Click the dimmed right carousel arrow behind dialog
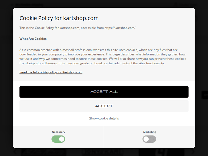This screenshot has height=156, width=208. click(x=193, y=152)
